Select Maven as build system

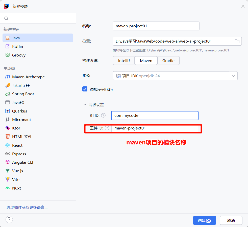pos(146,61)
